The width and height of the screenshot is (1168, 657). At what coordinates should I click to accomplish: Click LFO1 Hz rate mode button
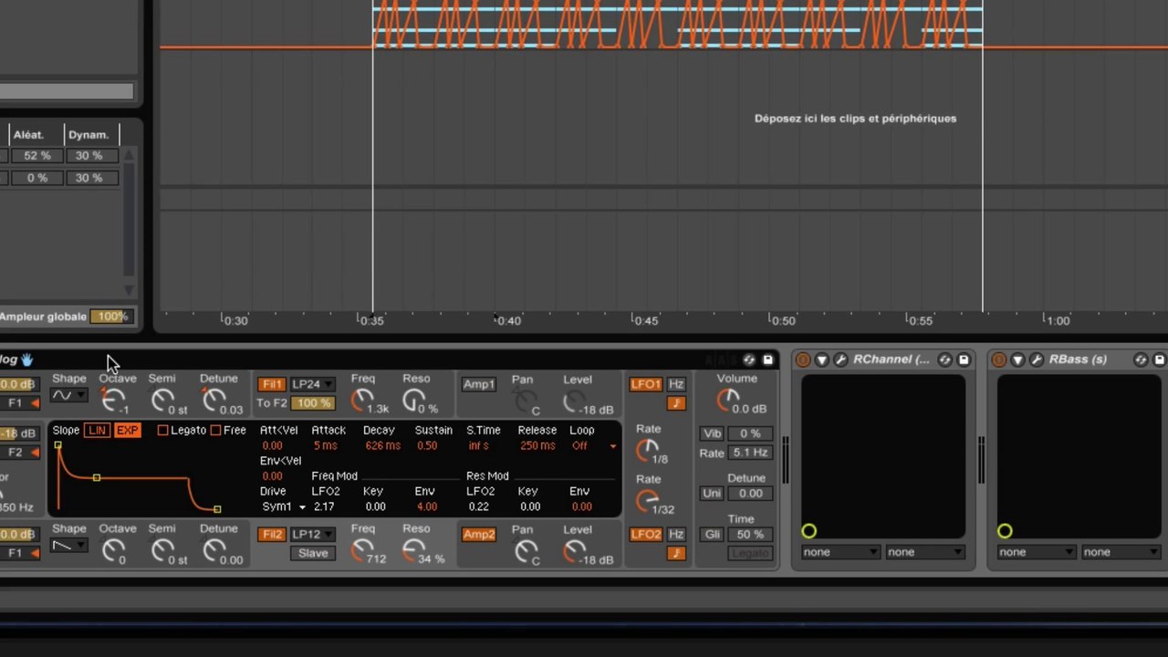676,384
